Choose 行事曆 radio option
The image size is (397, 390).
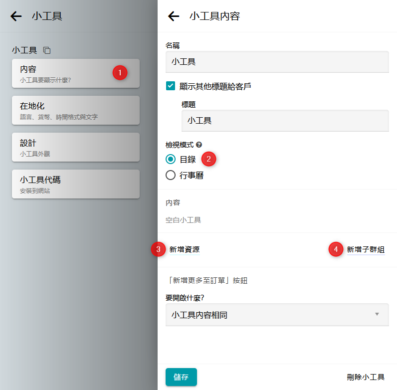pos(171,175)
